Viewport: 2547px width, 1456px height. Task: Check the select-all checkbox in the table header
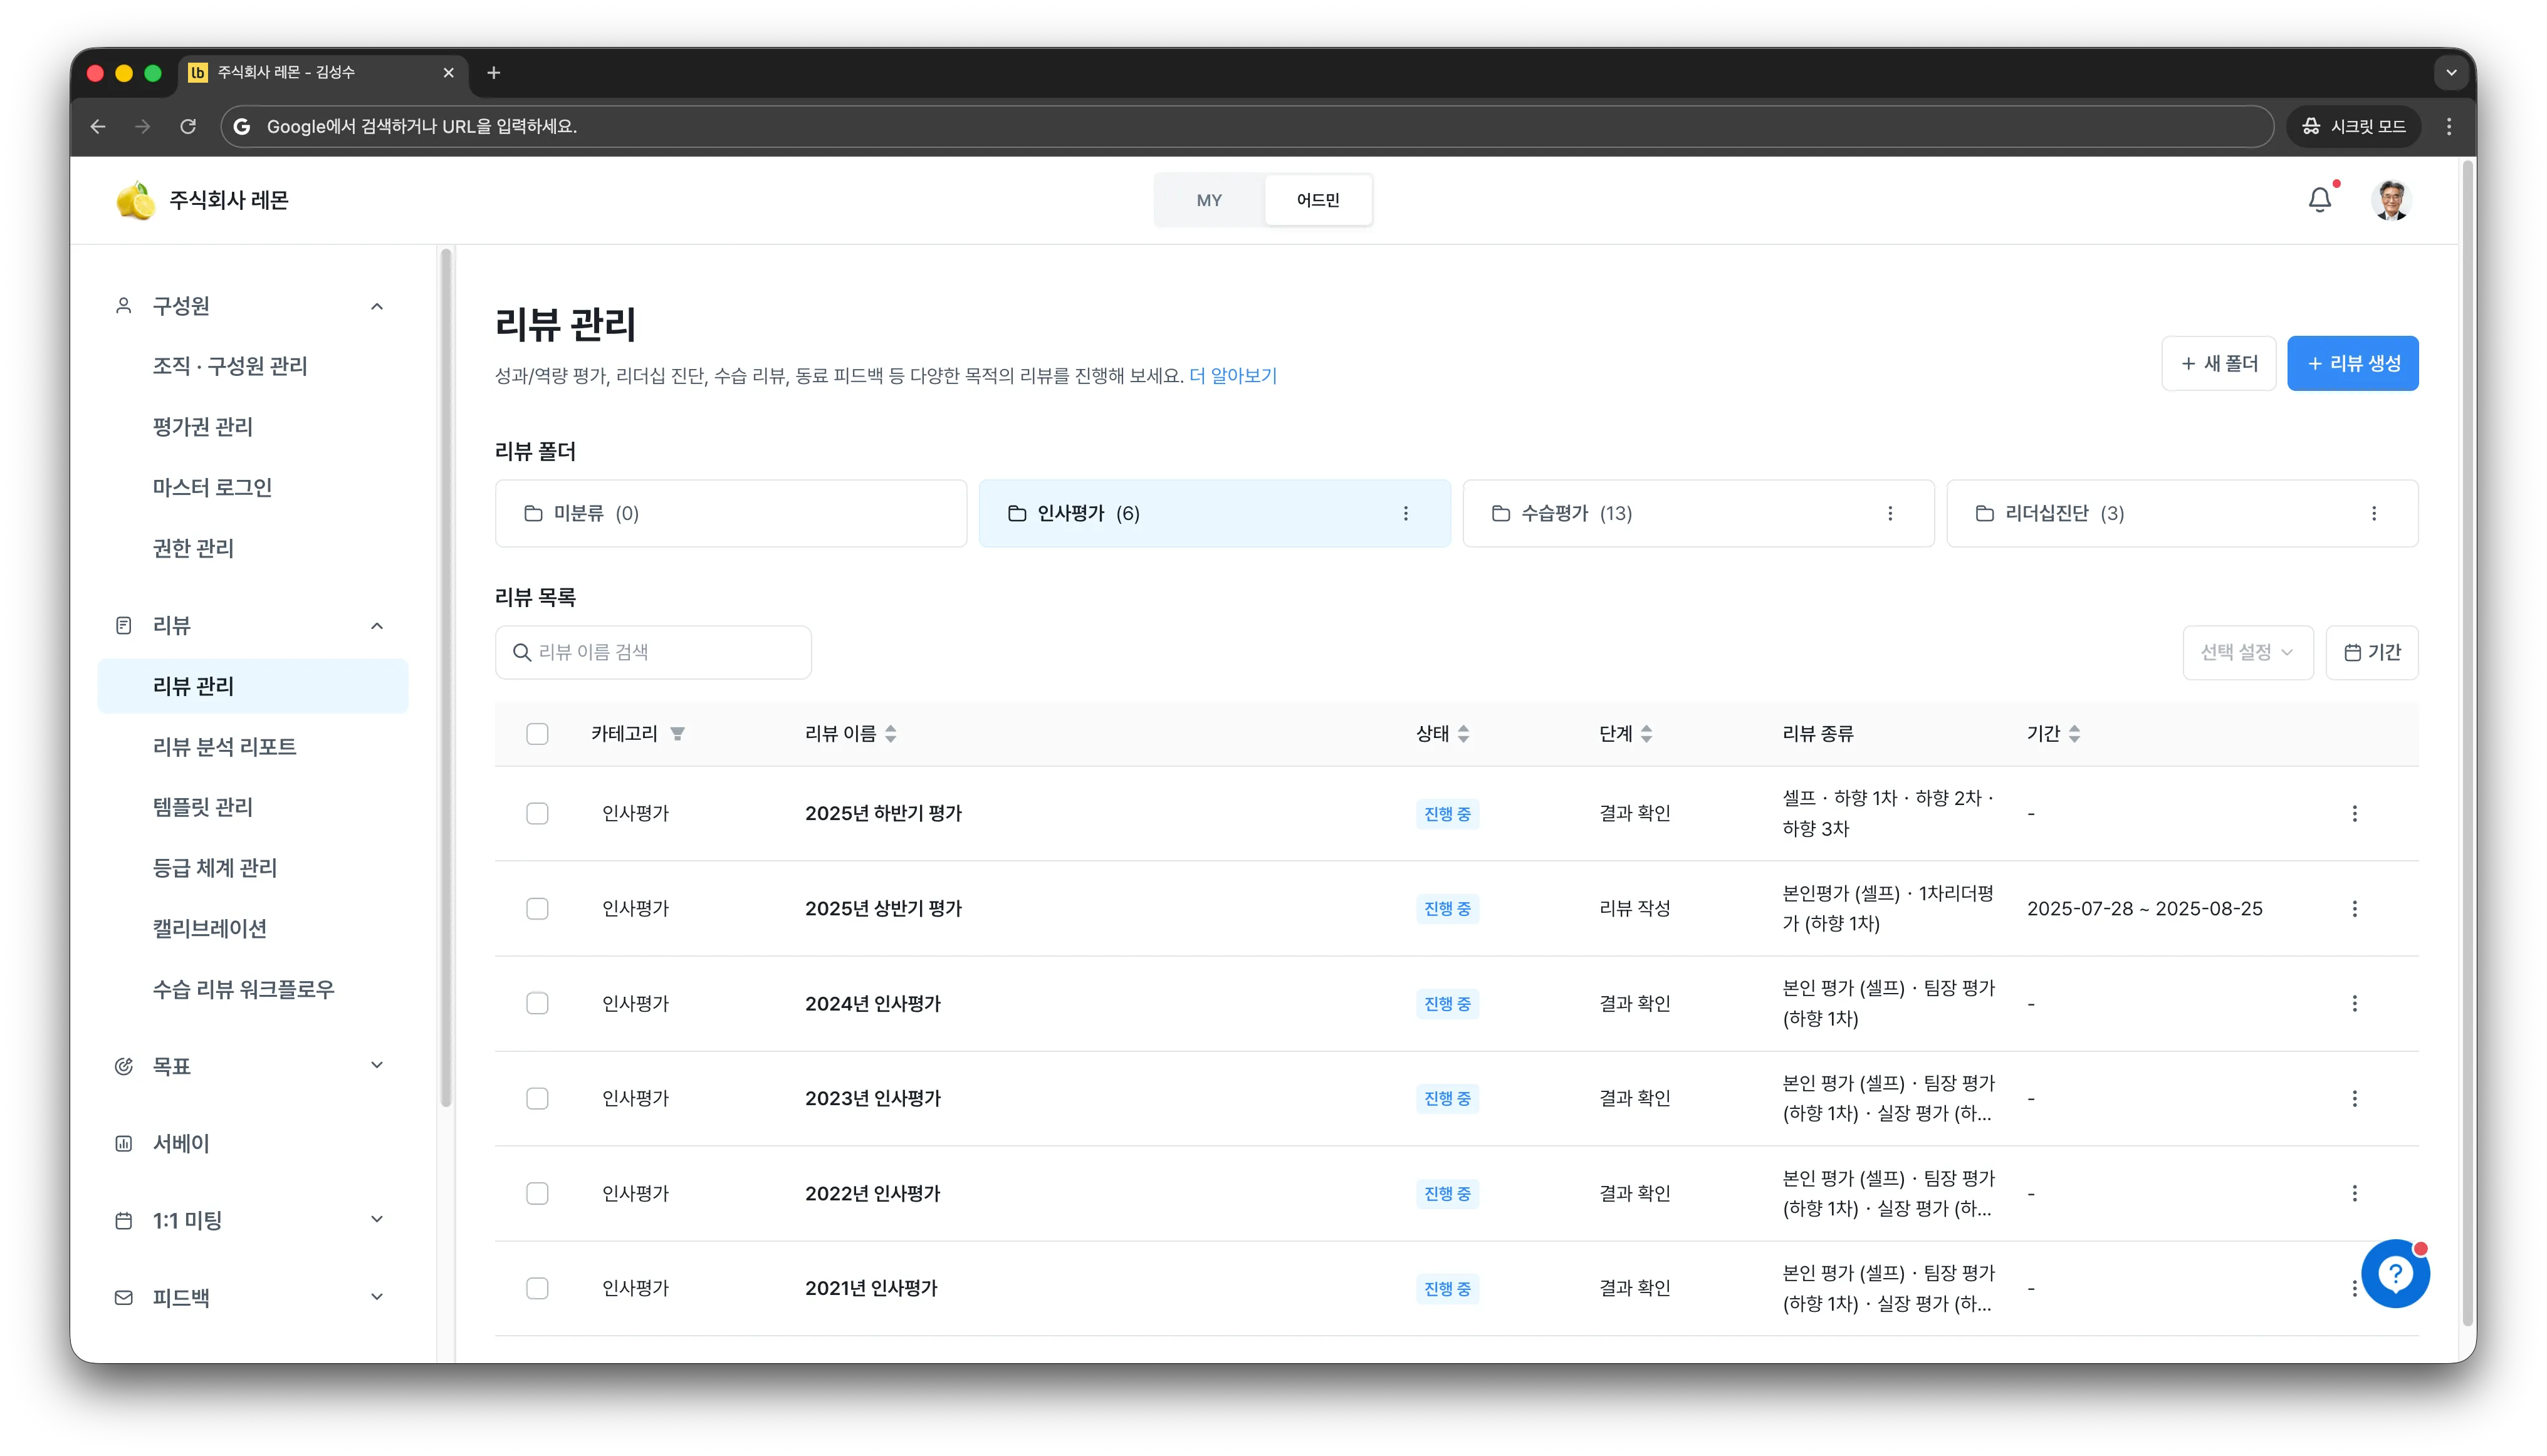click(537, 734)
